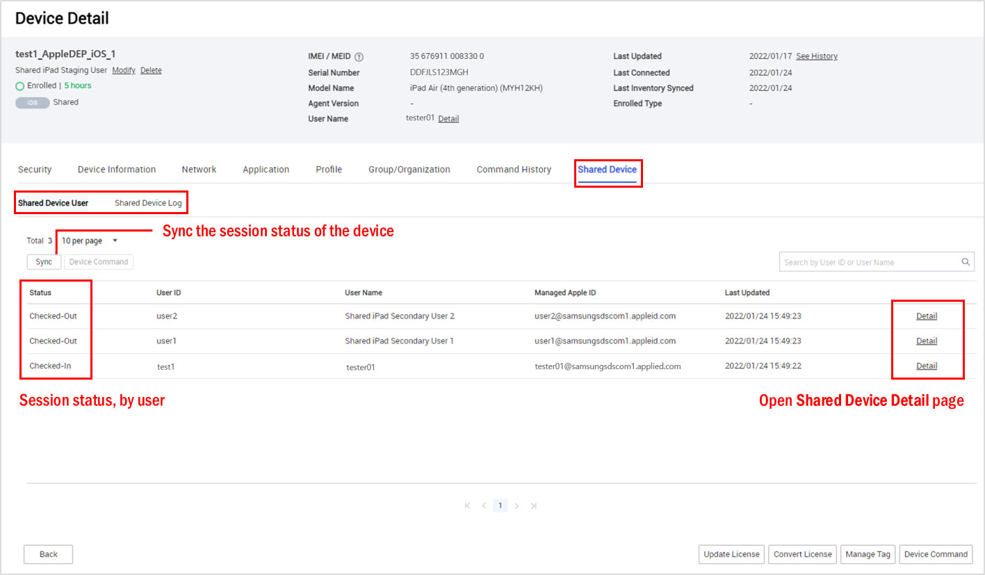Click the user search input field
Image resolution: width=985 pixels, height=575 pixels.
(x=869, y=261)
